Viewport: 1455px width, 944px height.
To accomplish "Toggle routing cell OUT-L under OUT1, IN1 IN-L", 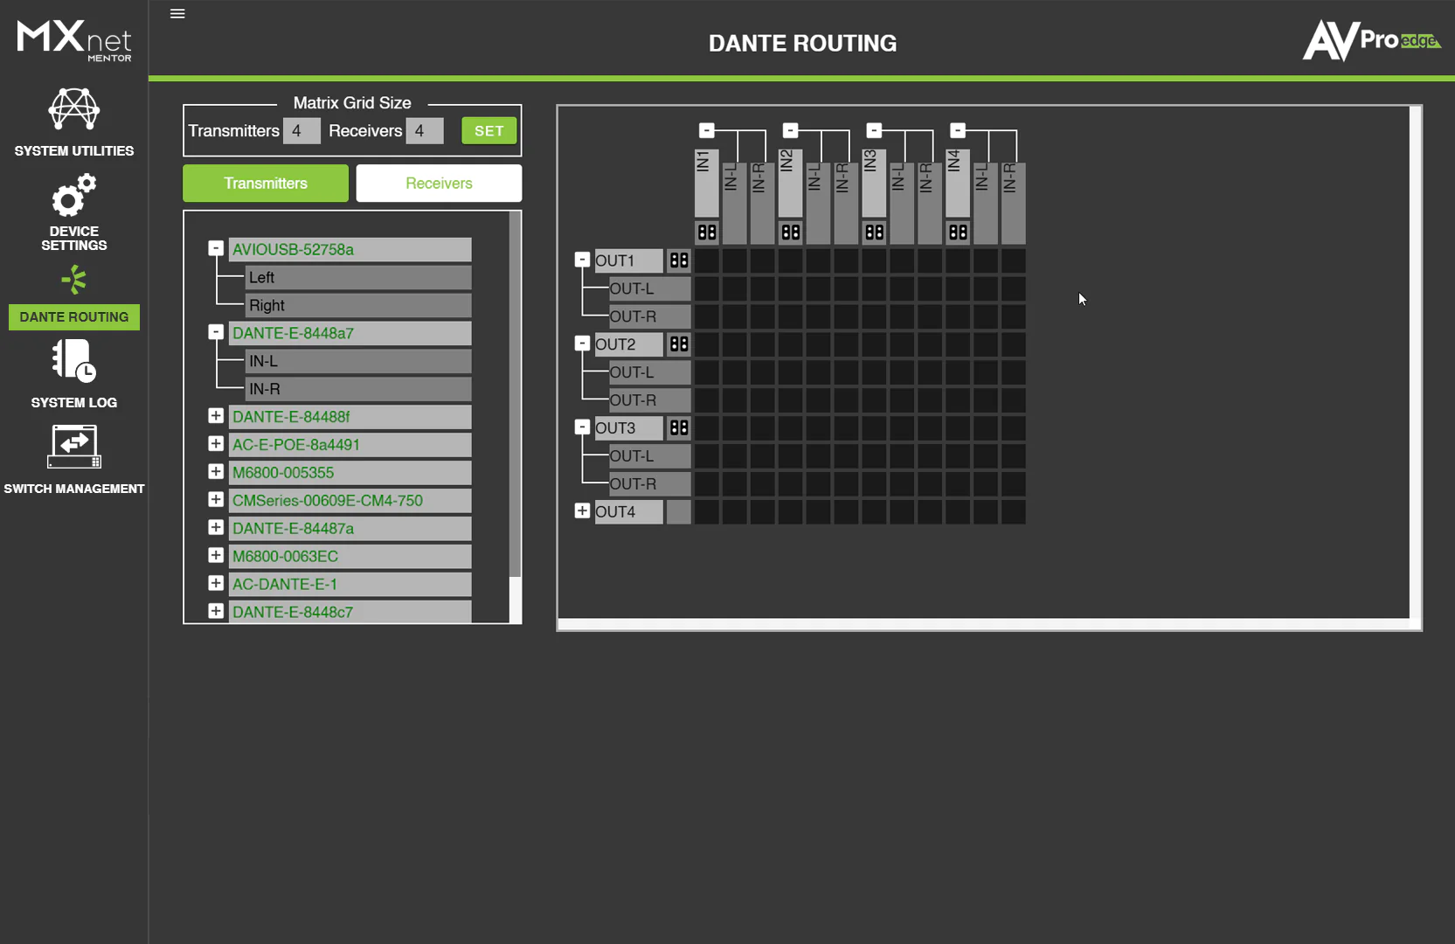I will coord(735,288).
